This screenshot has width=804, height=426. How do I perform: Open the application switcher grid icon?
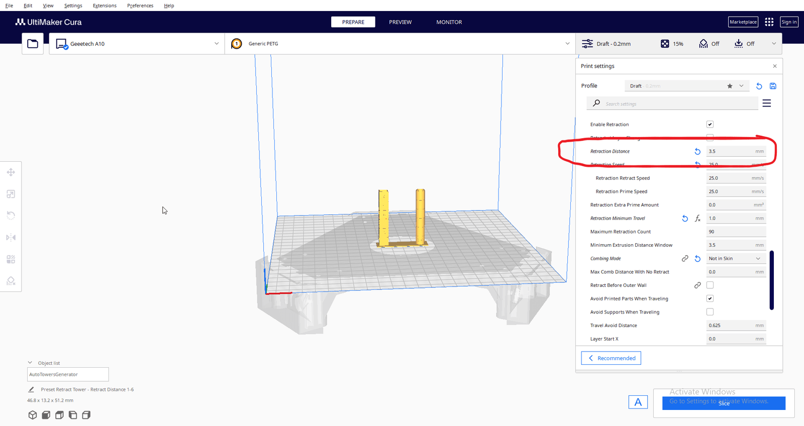(x=769, y=22)
